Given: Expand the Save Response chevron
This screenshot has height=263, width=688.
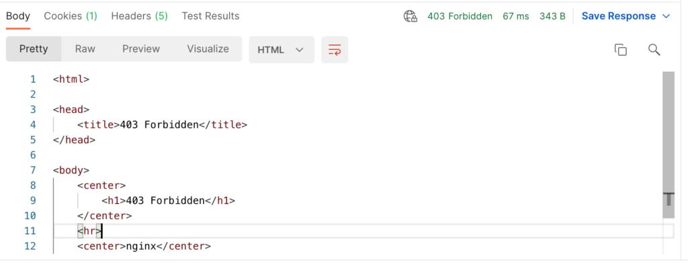Looking at the screenshot, I should (666, 16).
